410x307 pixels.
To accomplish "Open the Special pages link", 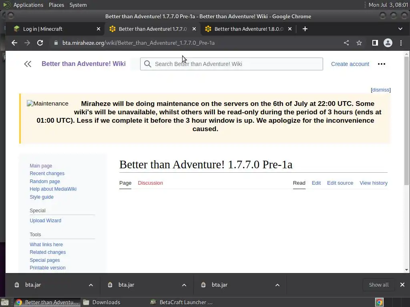I will pyautogui.click(x=45, y=260).
